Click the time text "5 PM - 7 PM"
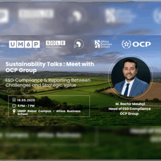 (x=26, y=106)
